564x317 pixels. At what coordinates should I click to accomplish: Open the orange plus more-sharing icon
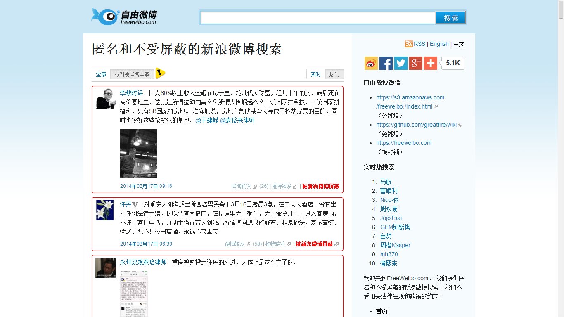click(431, 63)
